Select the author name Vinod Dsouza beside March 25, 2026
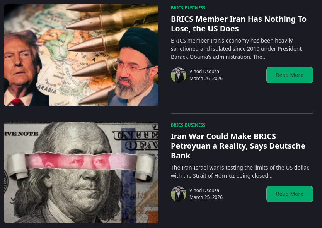This screenshot has width=322, height=228. pos(204,190)
